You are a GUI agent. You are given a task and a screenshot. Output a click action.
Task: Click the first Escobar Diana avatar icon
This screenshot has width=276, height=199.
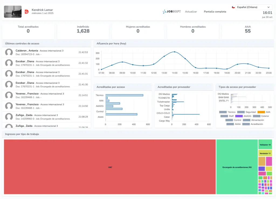tap(9, 63)
